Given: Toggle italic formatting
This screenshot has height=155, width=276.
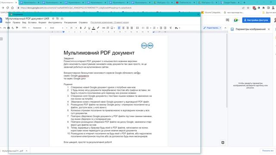Looking at the screenshot, I should 85,28.
